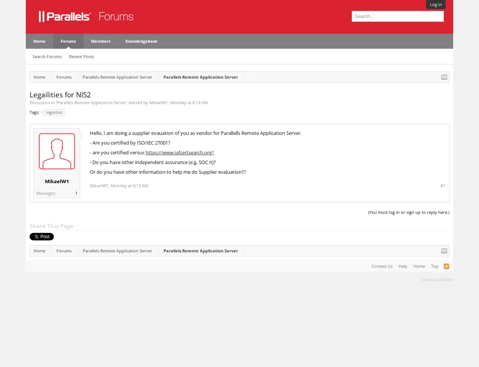Click Forums in the top breadcrumb
The width and height of the screenshot is (479, 367).
(x=64, y=77)
